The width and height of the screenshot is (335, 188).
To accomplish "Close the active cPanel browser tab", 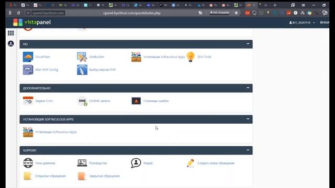I will 254,5.
